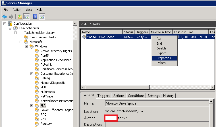Click the Back arrow toolbar icon
Image resolution: width=216 pixels, height=127 pixels.
tap(5, 17)
